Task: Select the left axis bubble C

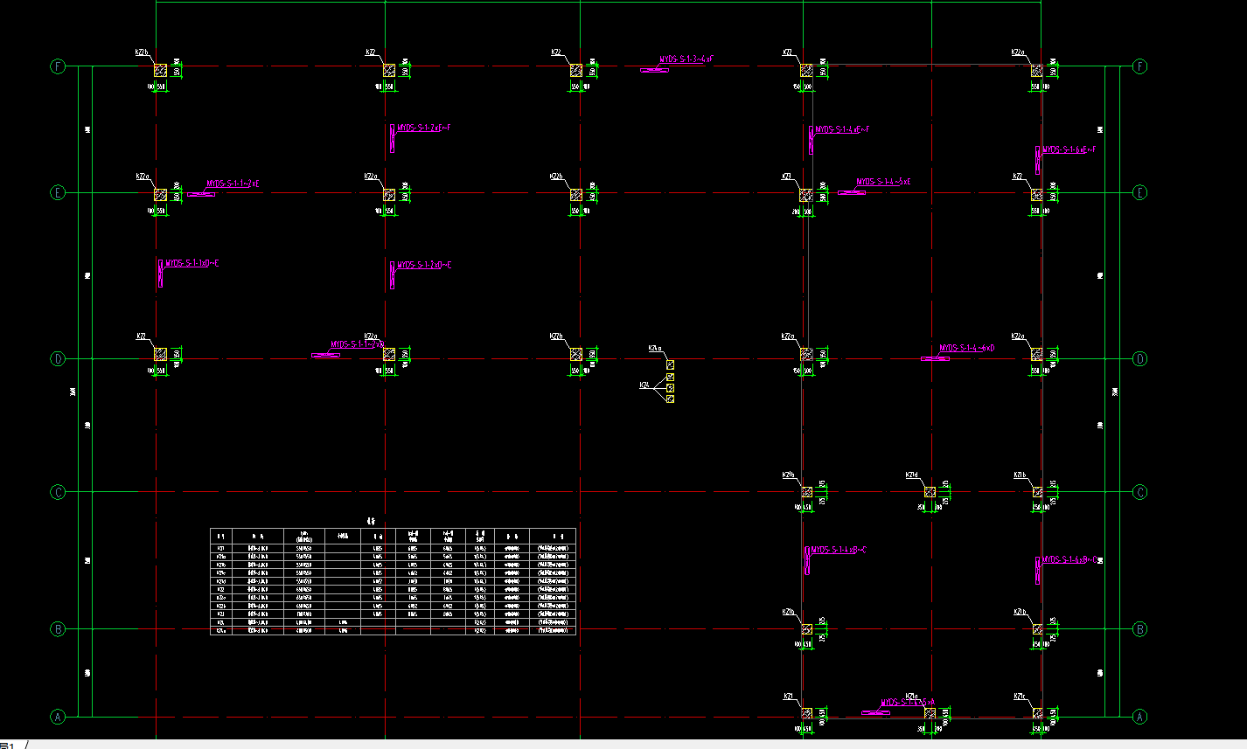Action: click(58, 492)
